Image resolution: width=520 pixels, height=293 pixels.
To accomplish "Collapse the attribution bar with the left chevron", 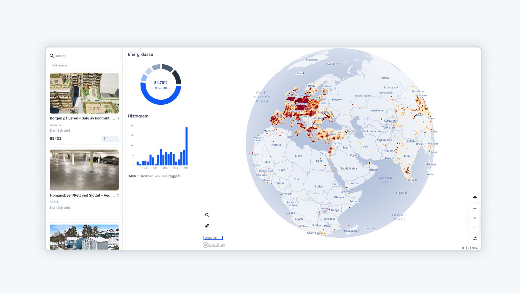I will [x=468, y=248].
